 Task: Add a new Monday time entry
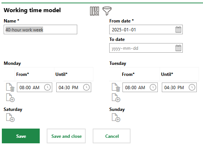click(x=10, y=98)
